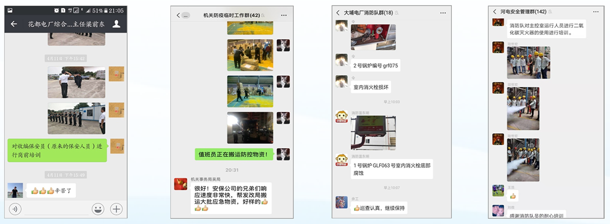Open more options in 大埔电厂消防队群
Image resolution: width=610 pixels, height=224 pixels.
coord(443,13)
